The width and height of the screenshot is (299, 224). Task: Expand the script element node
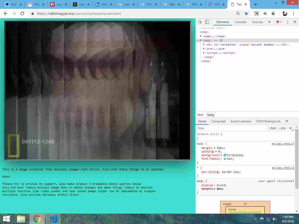click(204, 53)
